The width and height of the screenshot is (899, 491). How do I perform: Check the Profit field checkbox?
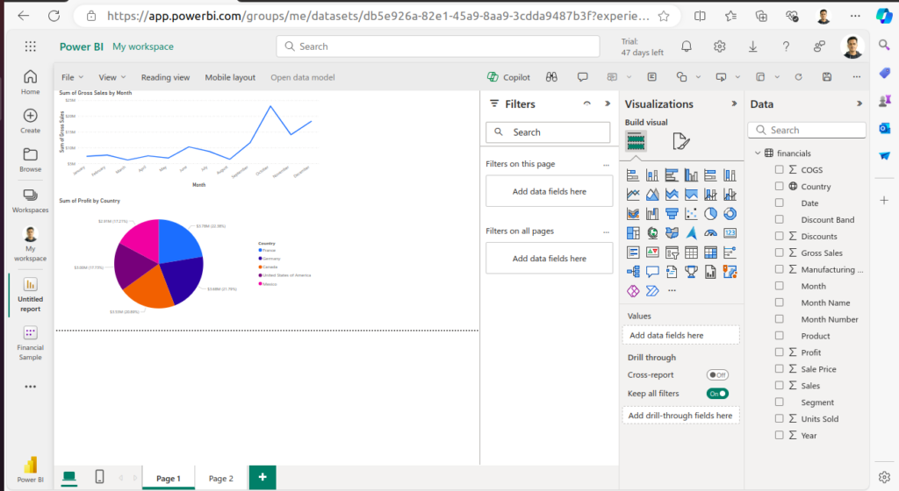click(779, 352)
